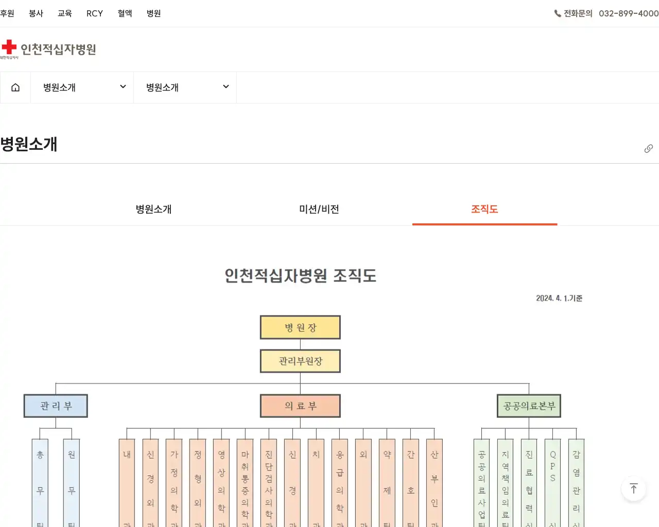Viewport: 659px width, 527px height.
Task: Click the scroll-to-top arrow button
Action: [633, 489]
